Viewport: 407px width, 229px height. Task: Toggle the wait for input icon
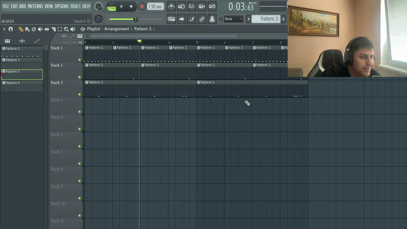(182, 6)
